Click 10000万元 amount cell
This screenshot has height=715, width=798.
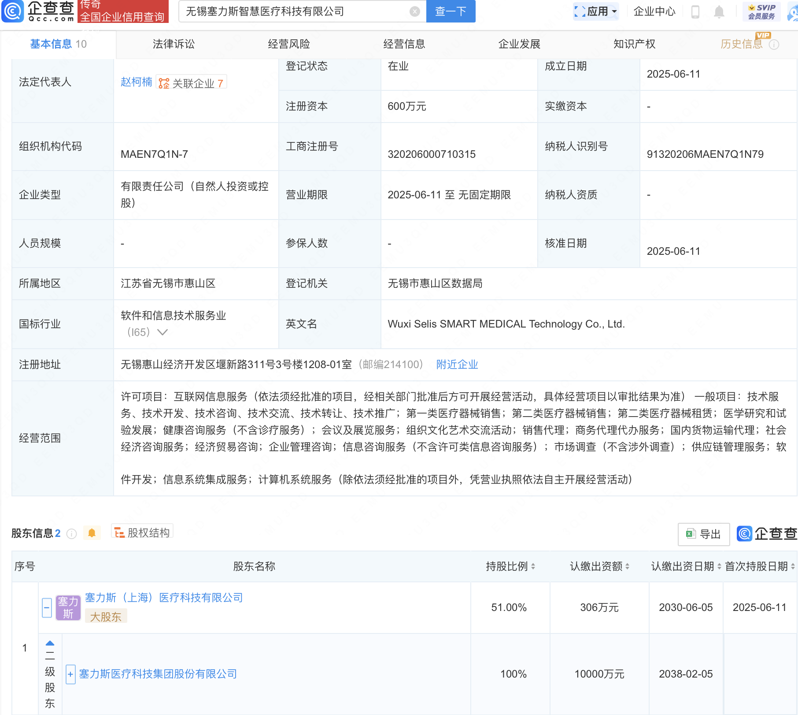pos(599,674)
